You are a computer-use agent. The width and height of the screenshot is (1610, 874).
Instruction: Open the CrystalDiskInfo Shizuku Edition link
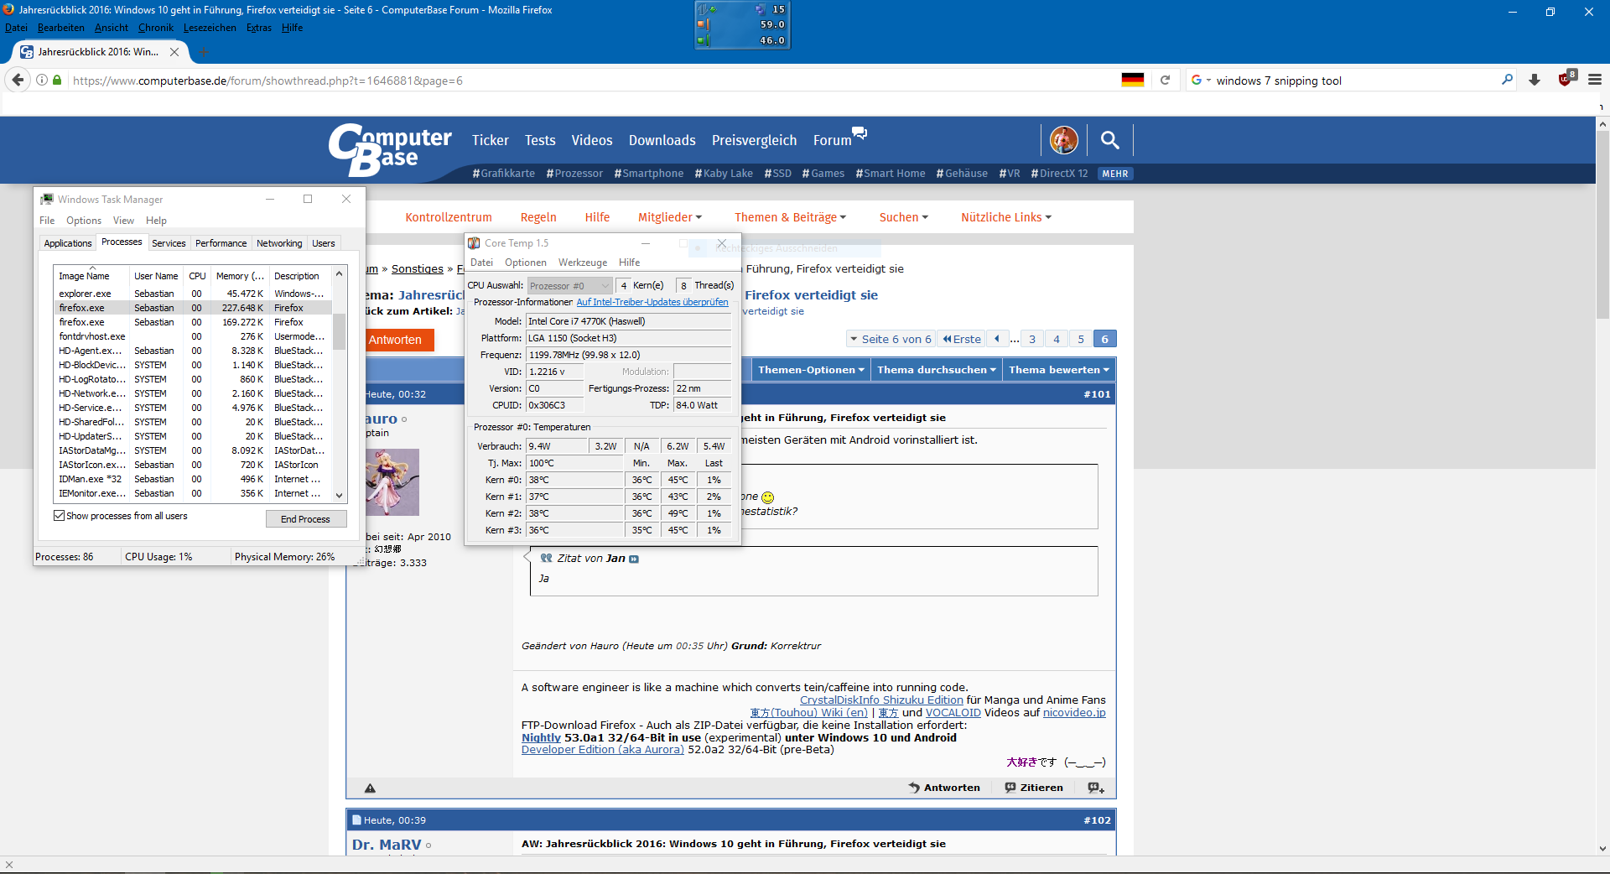(881, 700)
